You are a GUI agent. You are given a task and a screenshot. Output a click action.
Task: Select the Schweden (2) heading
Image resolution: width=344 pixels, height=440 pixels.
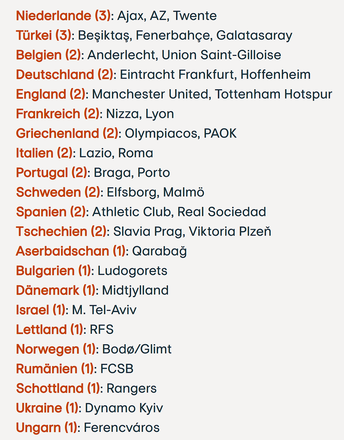tap(58, 192)
